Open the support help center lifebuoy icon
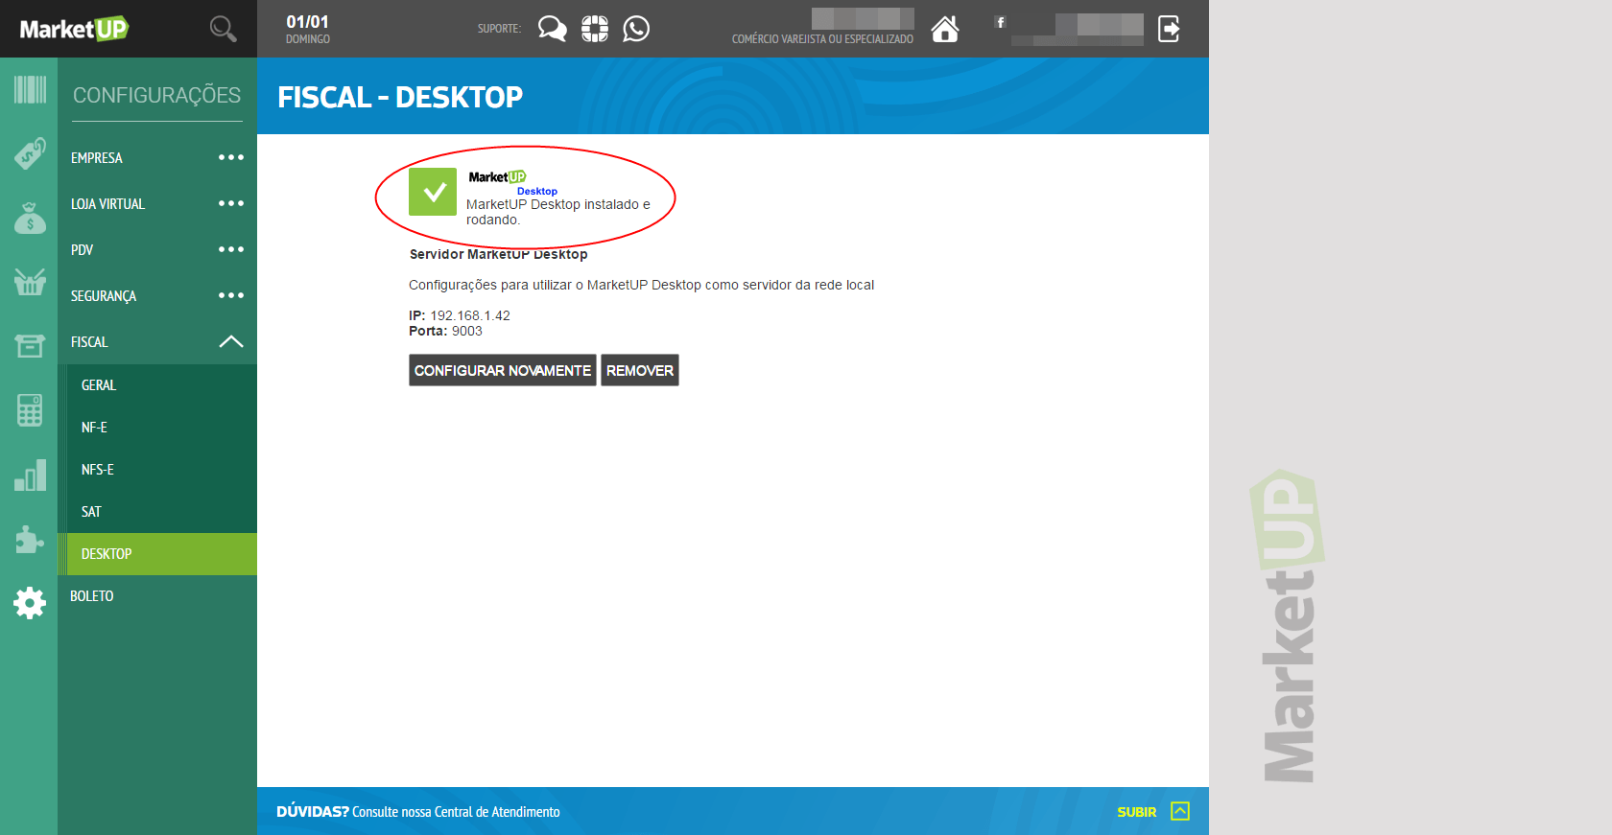Image resolution: width=1612 pixels, height=835 pixels. pyautogui.click(x=595, y=29)
